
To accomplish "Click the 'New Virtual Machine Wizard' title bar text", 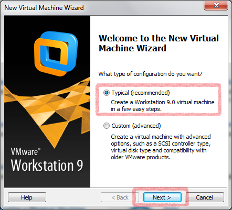I will point(44,8).
